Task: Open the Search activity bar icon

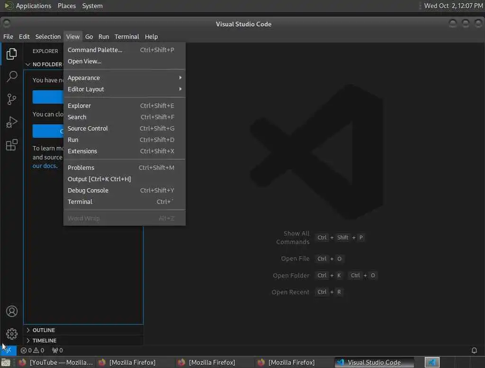Action: [11, 76]
